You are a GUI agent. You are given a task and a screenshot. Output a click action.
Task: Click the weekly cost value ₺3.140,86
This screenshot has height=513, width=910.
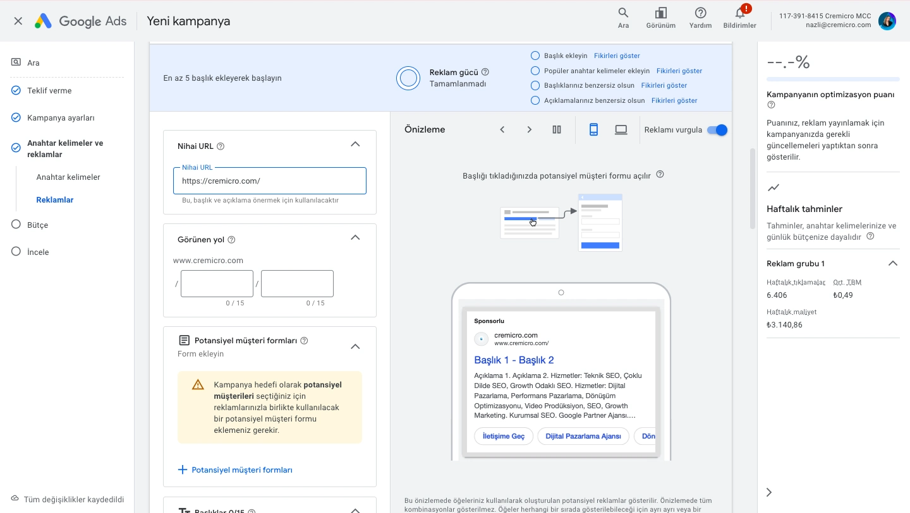tap(784, 325)
